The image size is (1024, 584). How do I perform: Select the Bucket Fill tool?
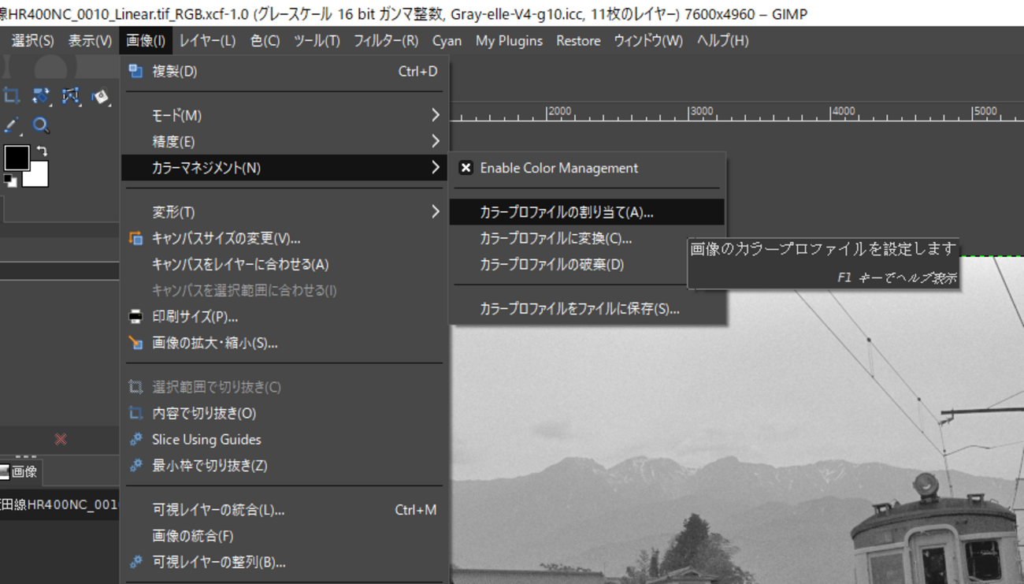[x=100, y=96]
